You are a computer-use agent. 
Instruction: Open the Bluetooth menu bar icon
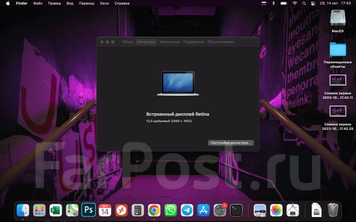pyautogui.click(x=274, y=3)
